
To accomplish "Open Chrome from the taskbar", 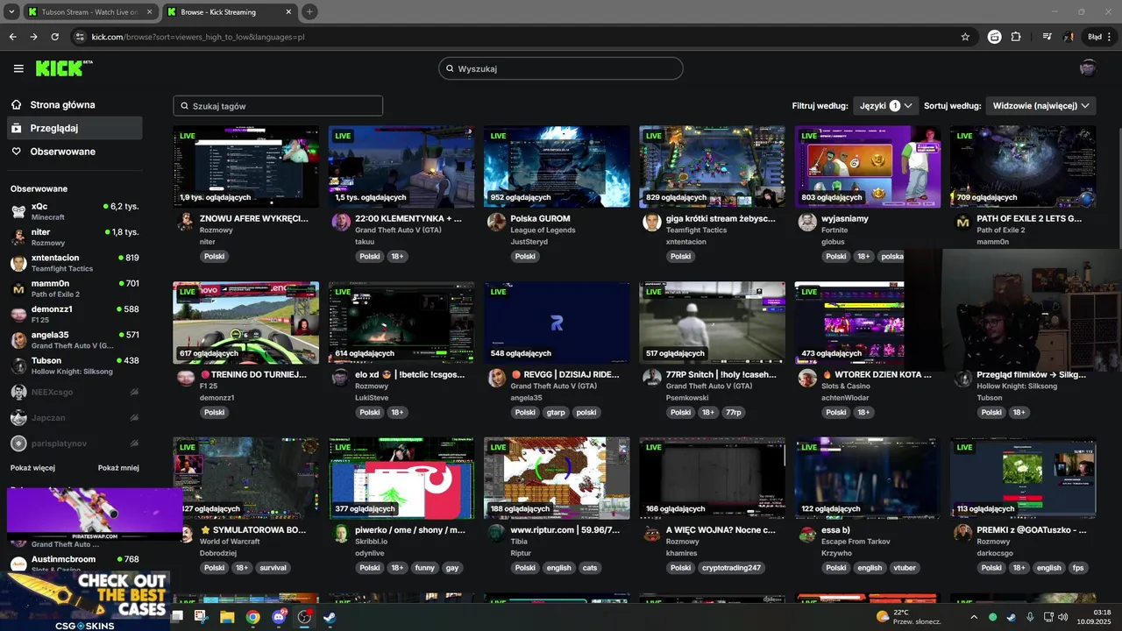I will pos(252,617).
